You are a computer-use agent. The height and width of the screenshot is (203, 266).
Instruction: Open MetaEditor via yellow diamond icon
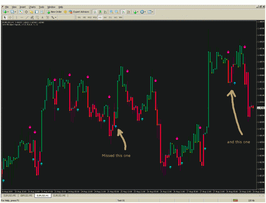[65, 12]
